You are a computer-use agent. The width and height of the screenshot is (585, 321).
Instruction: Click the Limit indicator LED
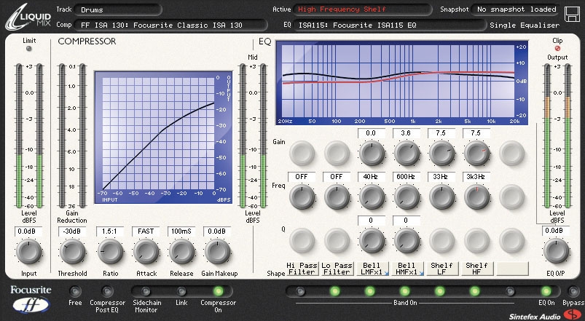28,49
